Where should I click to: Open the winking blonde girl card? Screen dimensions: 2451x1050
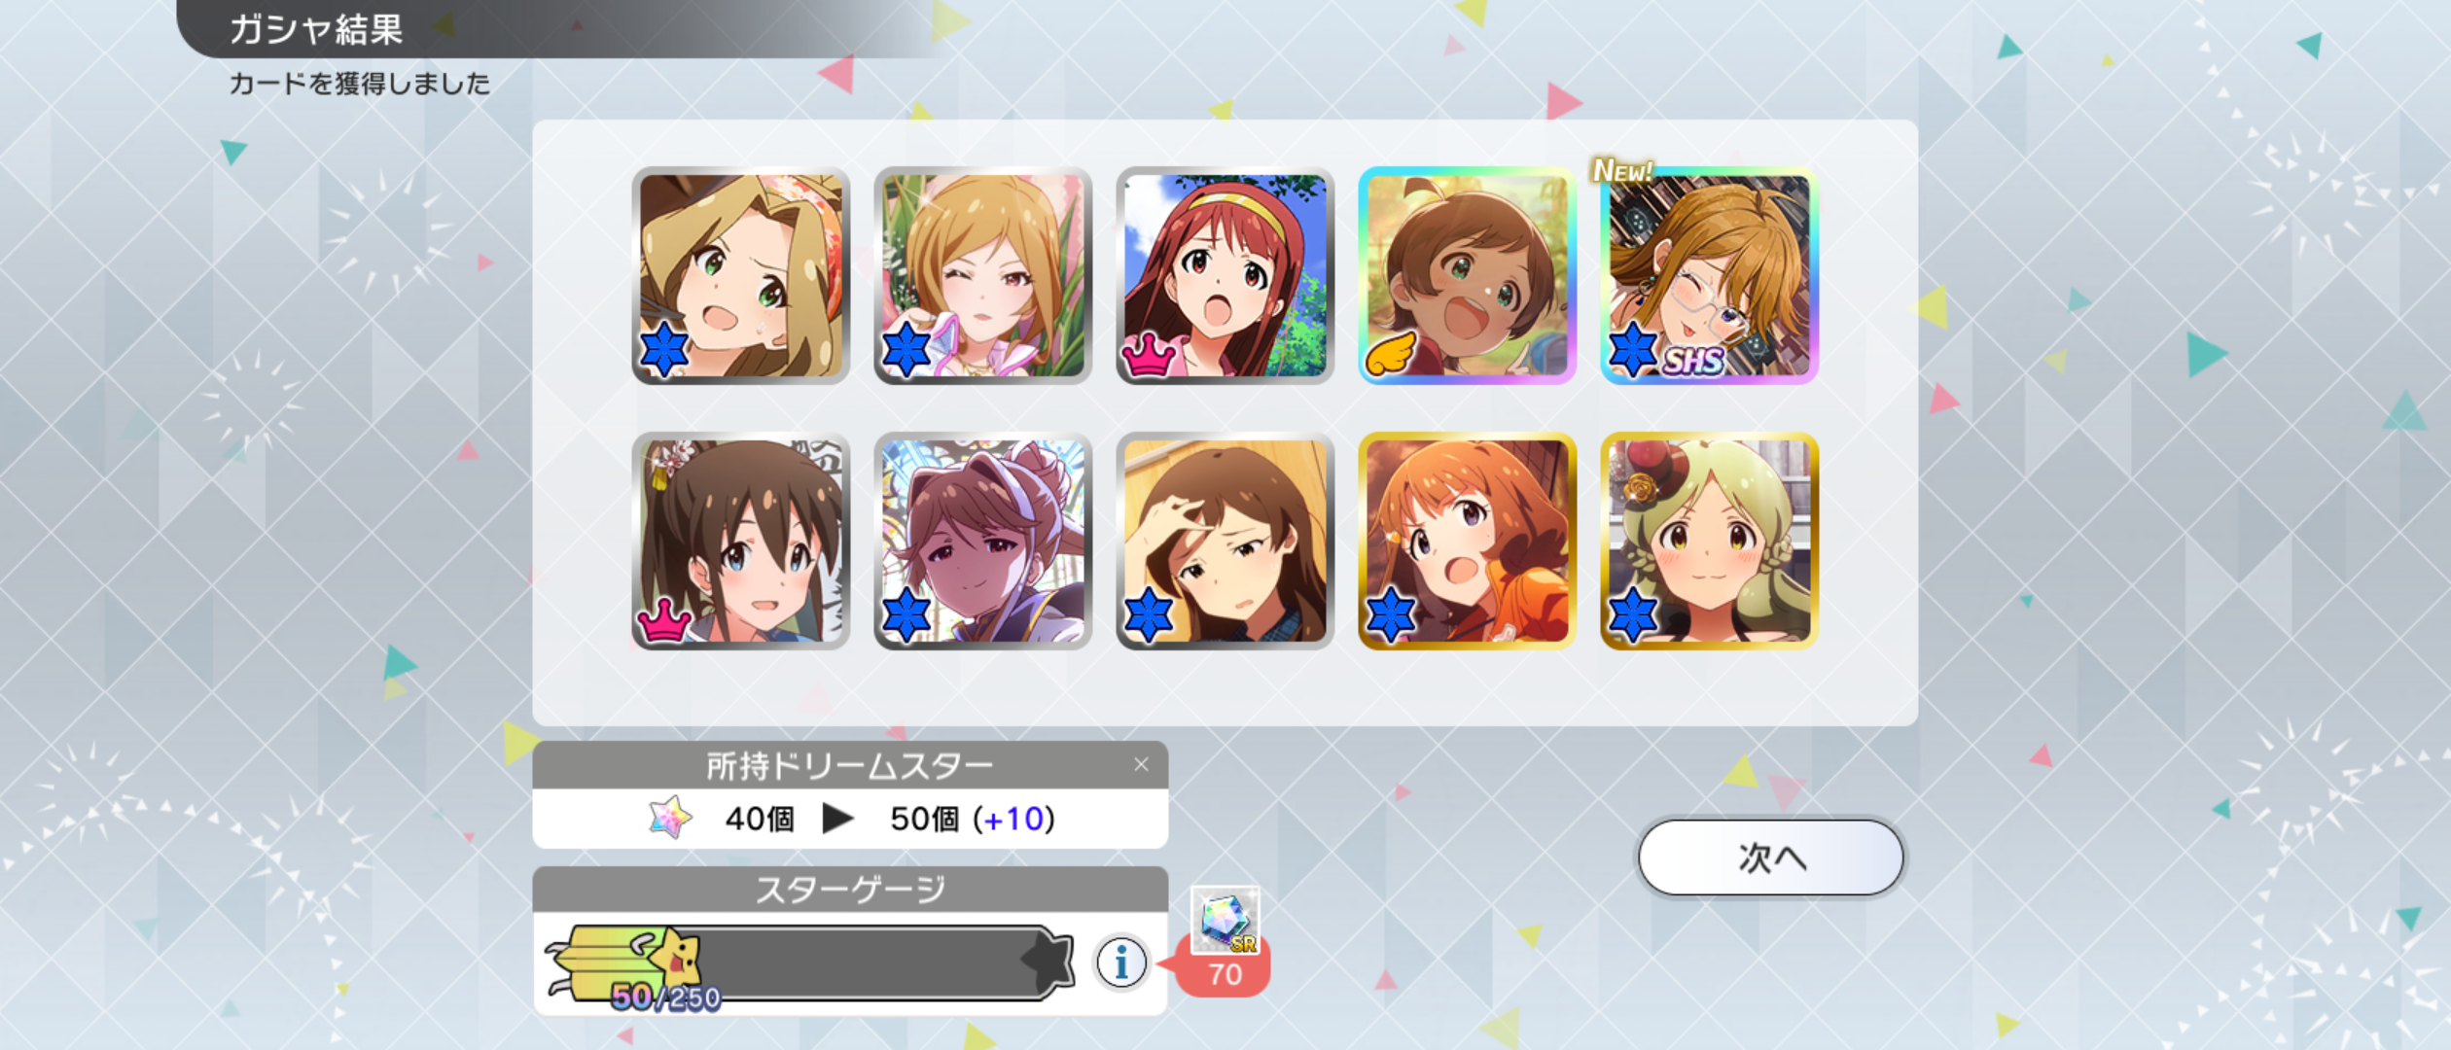pos(982,275)
